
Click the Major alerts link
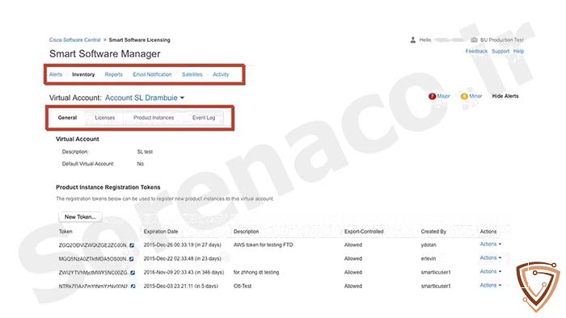pyautogui.click(x=443, y=96)
